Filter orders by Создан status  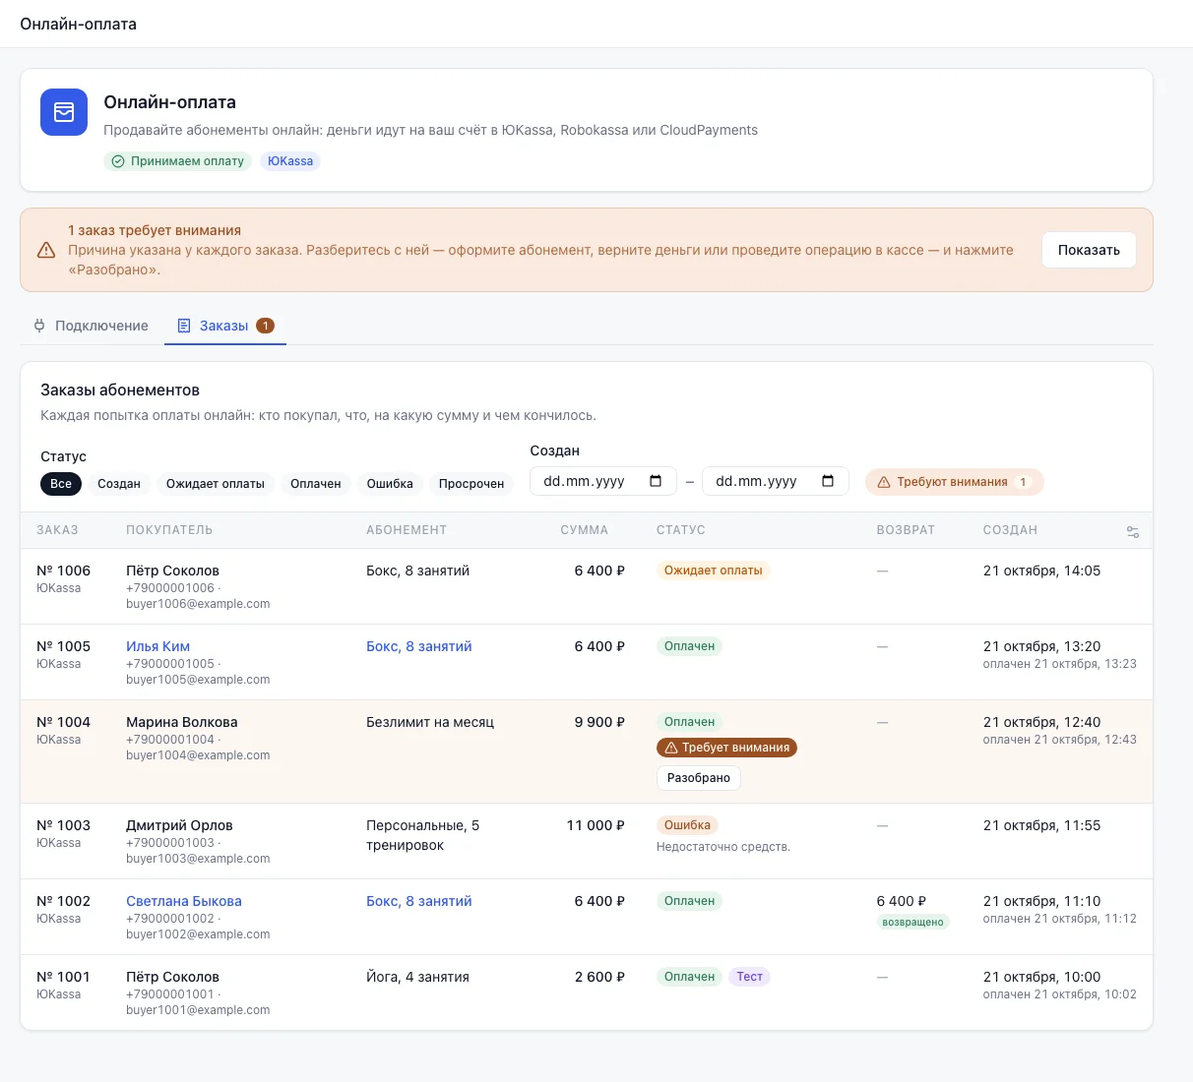click(119, 484)
